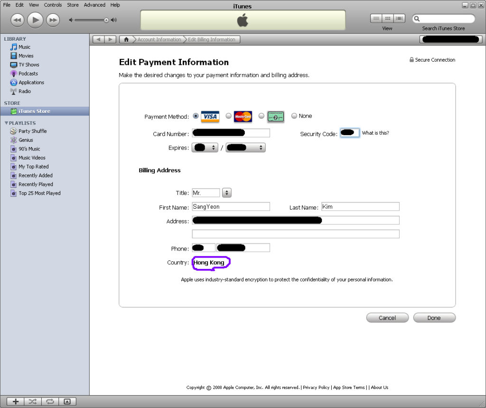Image resolution: width=486 pixels, height=408 pixels.
Task: Open the iTunes Store home icon
Action: pyautogui.click(x=126, y=40)
